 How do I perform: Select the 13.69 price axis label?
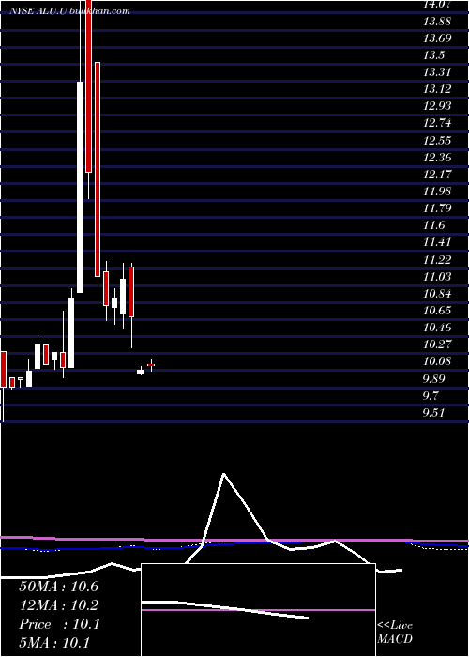[x=437, y=38]
